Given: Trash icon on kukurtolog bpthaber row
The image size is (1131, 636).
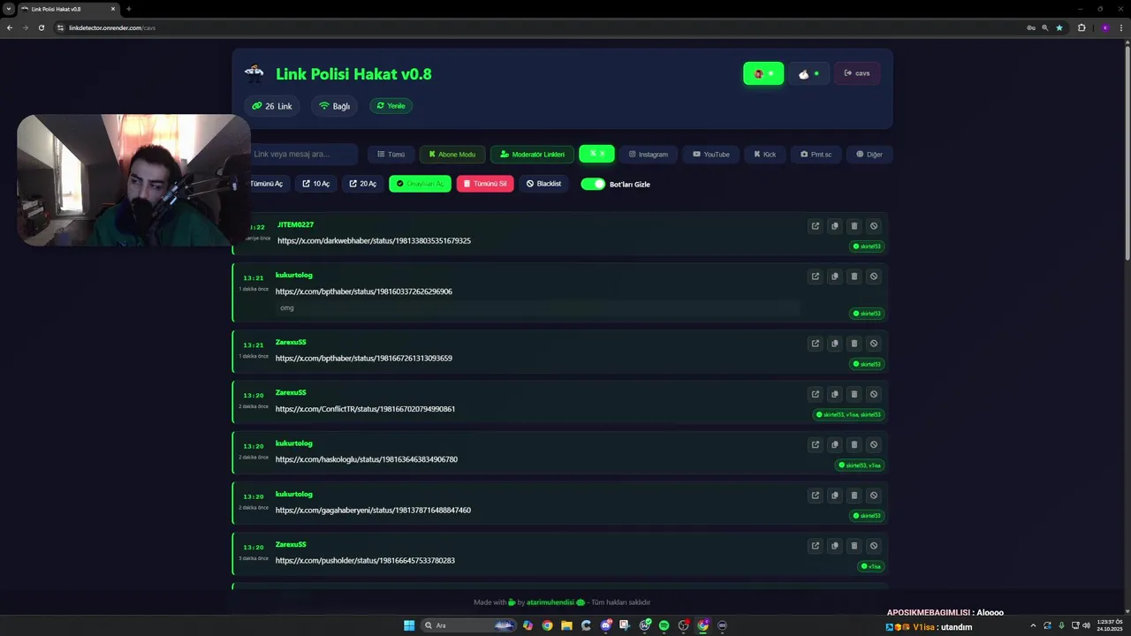Looking at the screenshot, I should tap(854, 276).
